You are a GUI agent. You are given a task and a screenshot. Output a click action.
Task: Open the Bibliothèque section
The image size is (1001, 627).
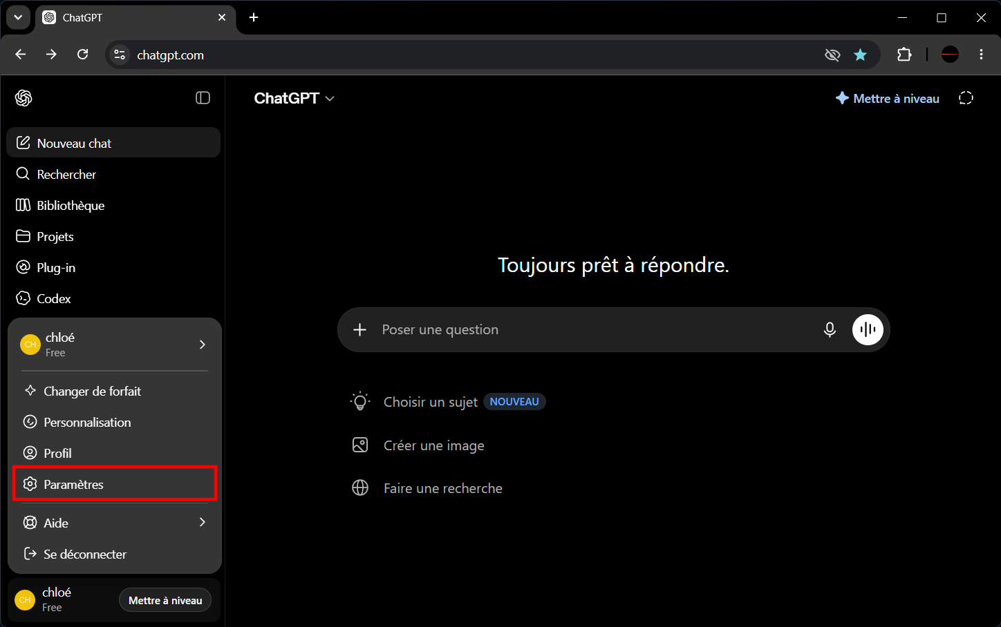[113, 205]
